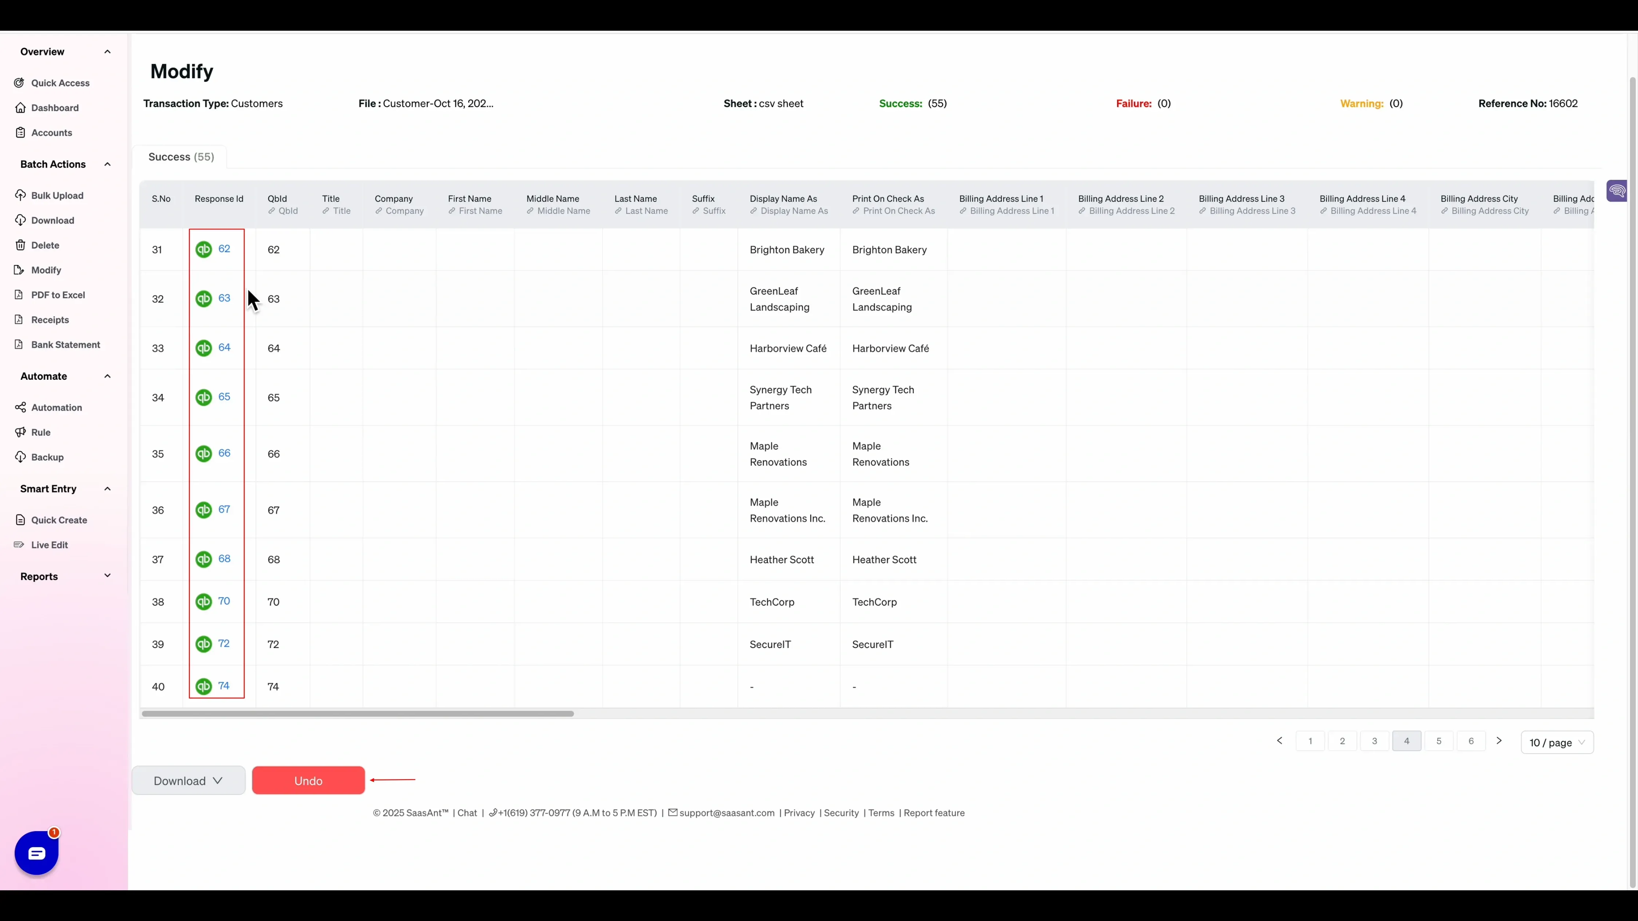Click the horizontal table scrollbar

click(x=358, y=714)
